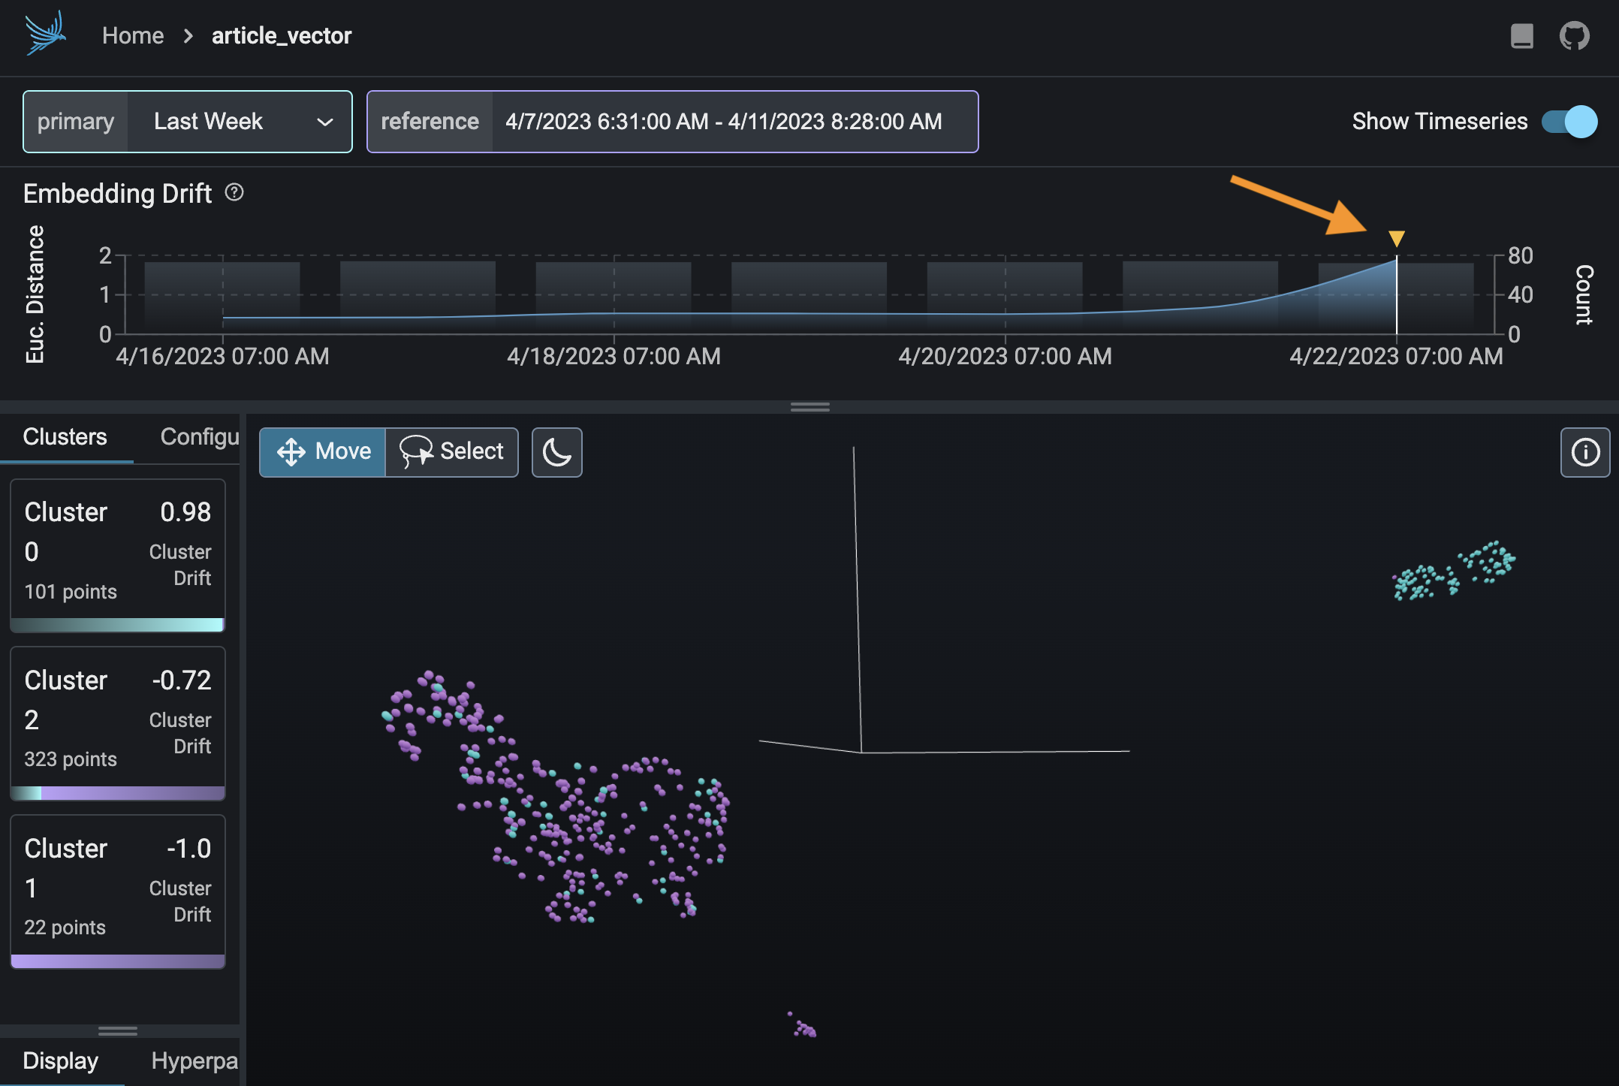Image resolution: width=1619 pixels, height=1086 pixels.
Task: Select Cluster 0 card with 101 points
Action: (x=118, y=554)
